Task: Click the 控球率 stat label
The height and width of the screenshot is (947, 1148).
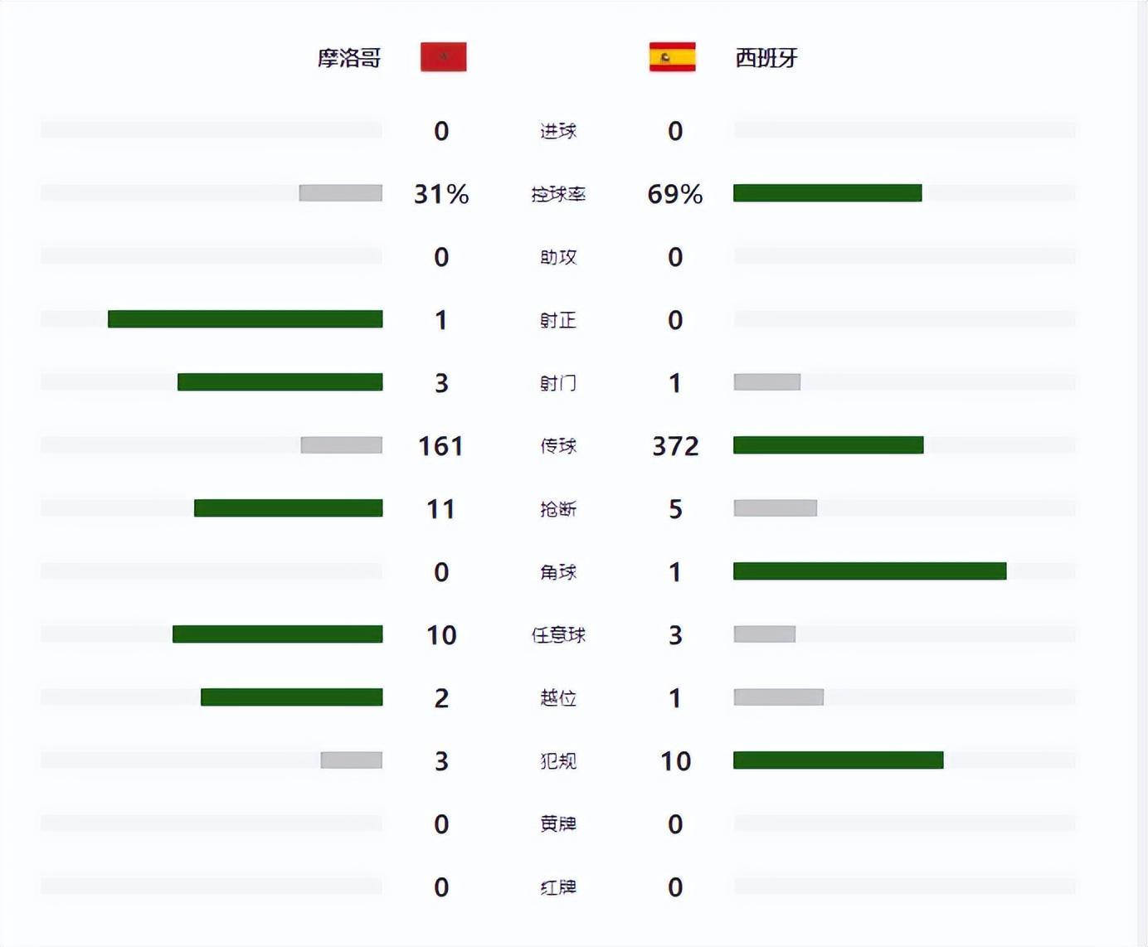Action: 558,194
